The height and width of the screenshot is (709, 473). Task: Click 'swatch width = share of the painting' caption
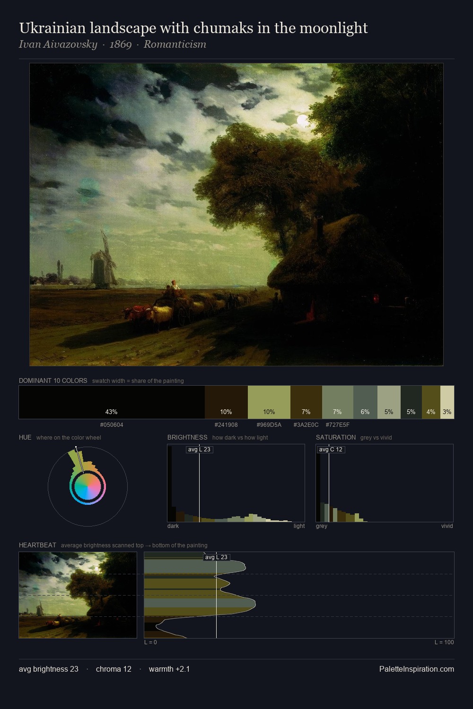(138, 381)
